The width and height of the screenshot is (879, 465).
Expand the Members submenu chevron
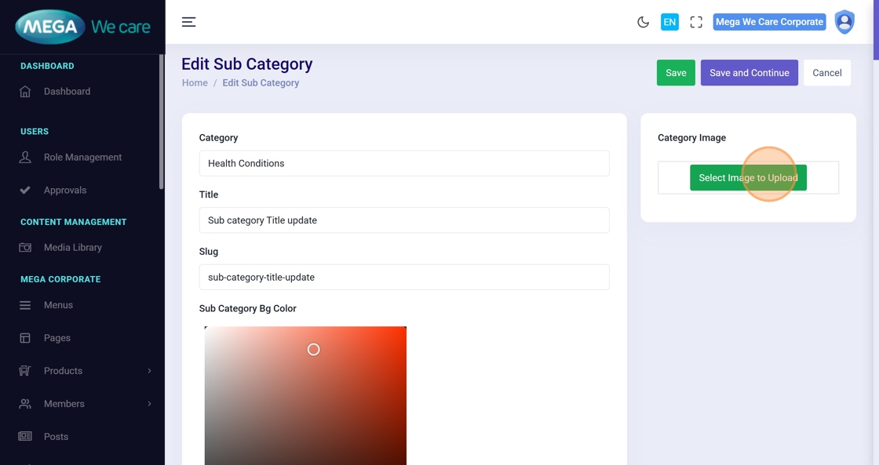click(149, 404)
